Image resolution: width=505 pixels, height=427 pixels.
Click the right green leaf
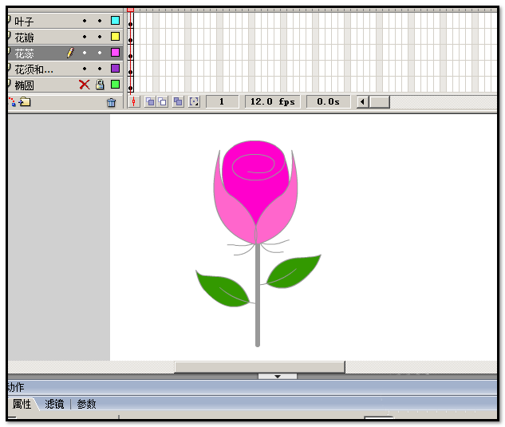coord(294,271)
